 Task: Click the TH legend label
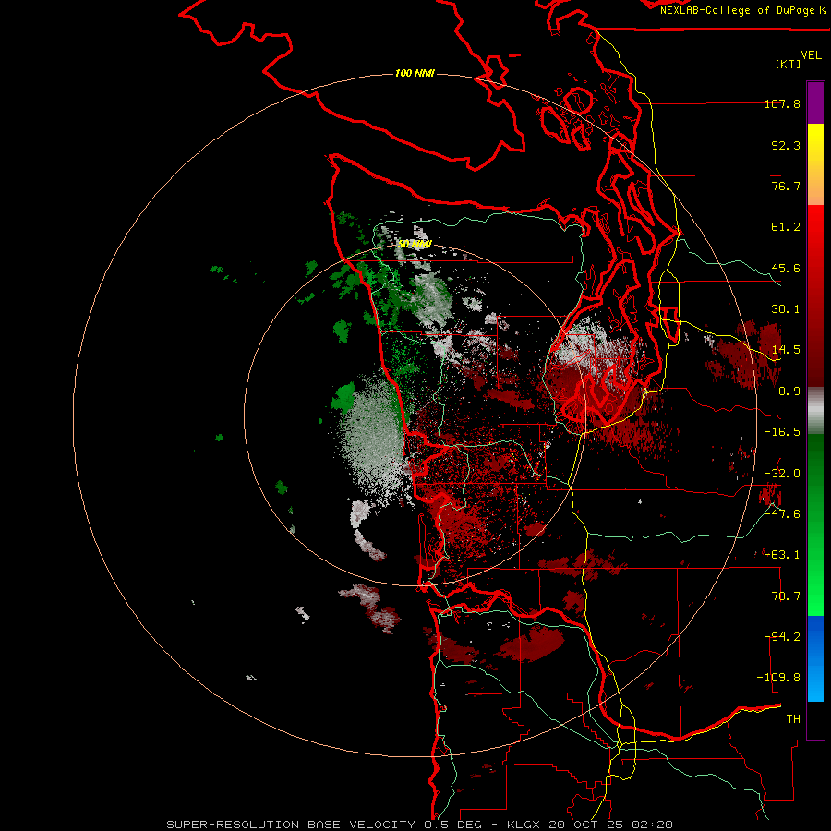793,719
